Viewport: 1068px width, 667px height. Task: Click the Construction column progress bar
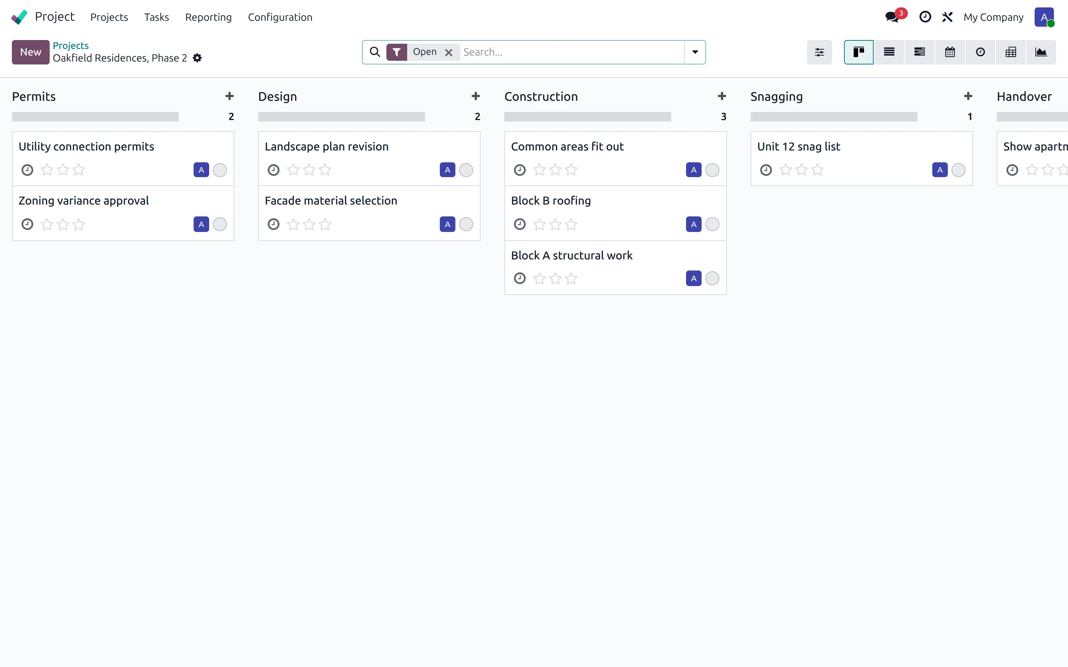click(x=588, y=116)
